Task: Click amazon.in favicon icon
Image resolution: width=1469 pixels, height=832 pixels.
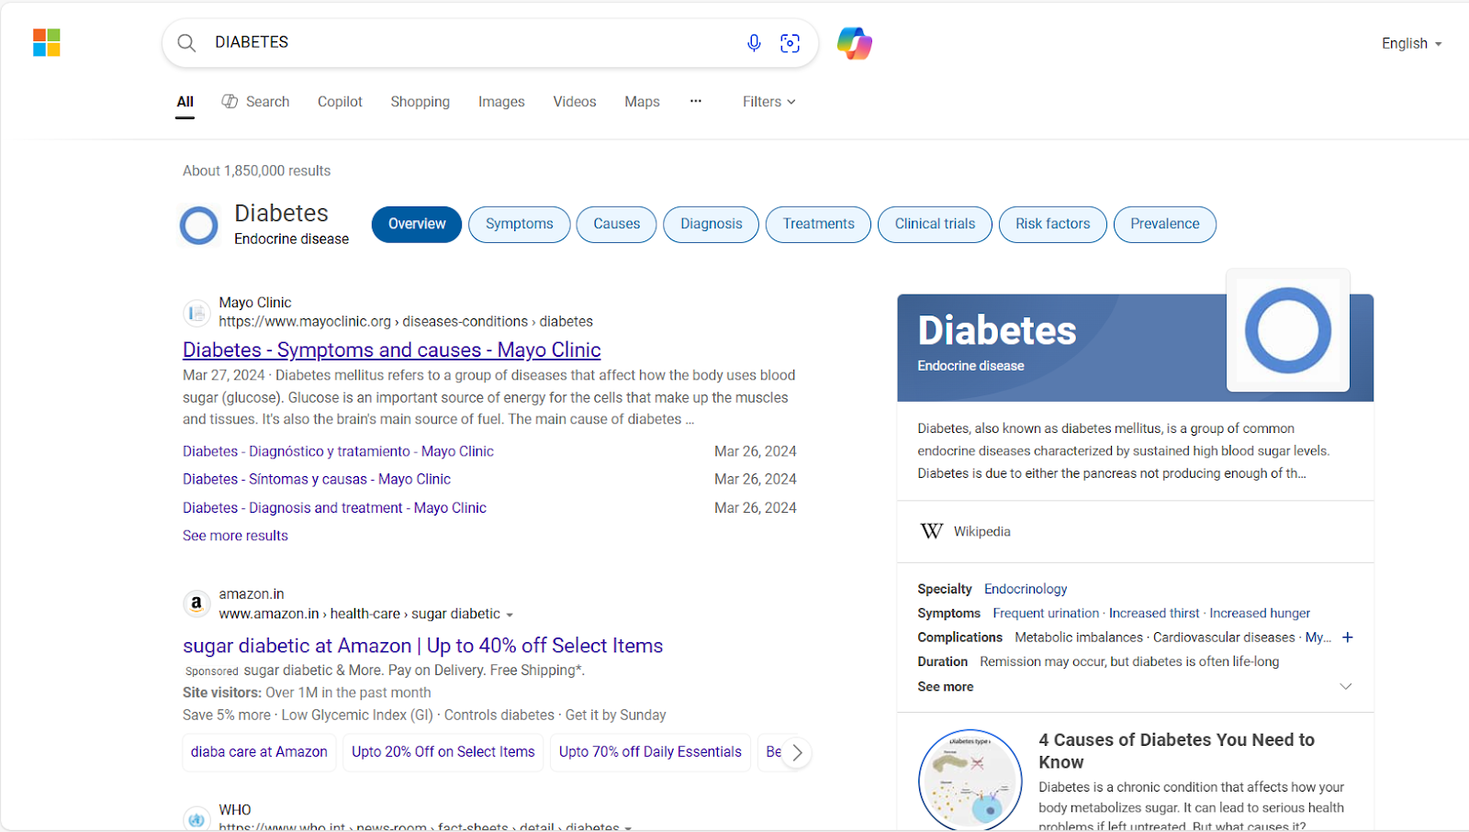Action: 196,604
